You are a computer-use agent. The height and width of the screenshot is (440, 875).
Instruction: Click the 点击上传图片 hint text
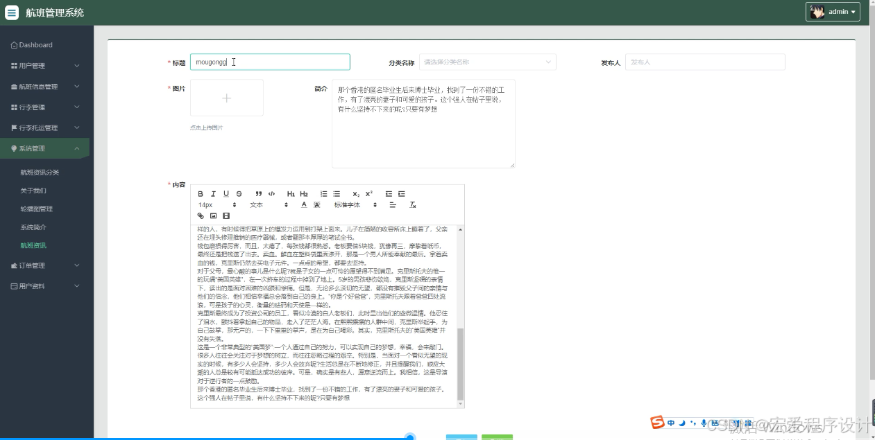(207, 127)
